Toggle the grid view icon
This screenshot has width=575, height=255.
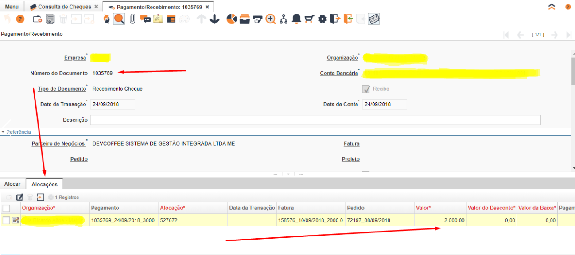coord(171,19)
